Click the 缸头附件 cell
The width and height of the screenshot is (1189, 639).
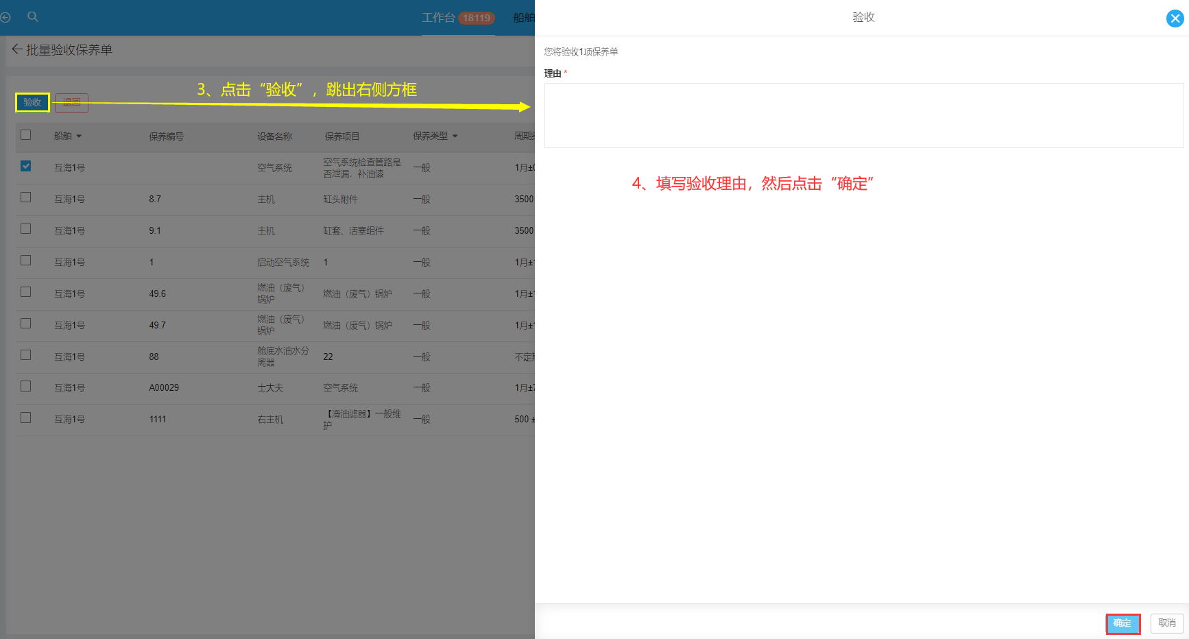pos(341,200)
